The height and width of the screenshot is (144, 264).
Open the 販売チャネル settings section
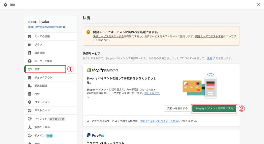(50, 127)
